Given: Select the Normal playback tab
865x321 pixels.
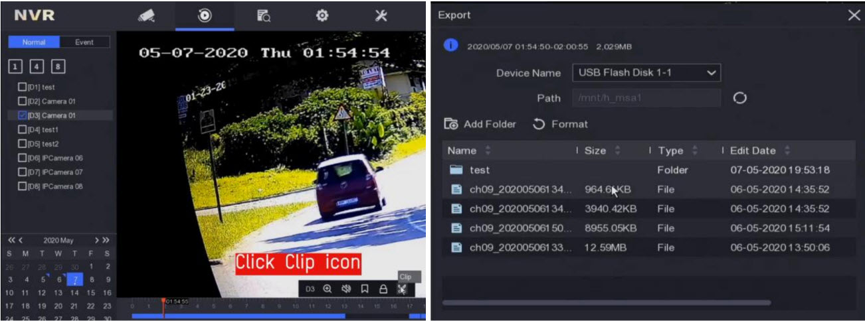Looking at the screenshot, I should [34, 42].
